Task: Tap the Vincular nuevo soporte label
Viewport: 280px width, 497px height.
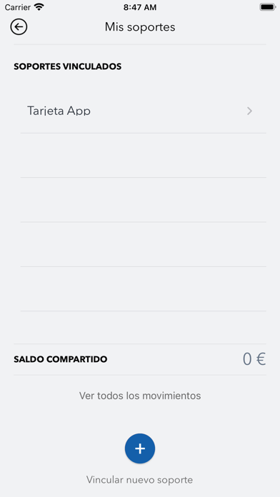Action: [139, 480]
